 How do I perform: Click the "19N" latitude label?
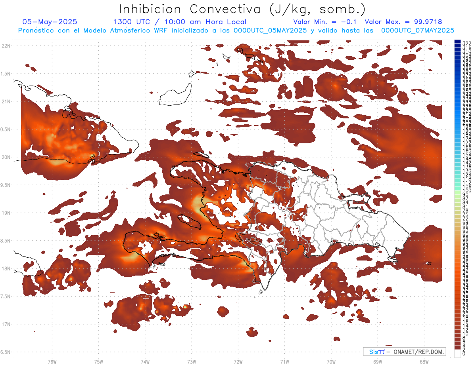coord(6,213)
